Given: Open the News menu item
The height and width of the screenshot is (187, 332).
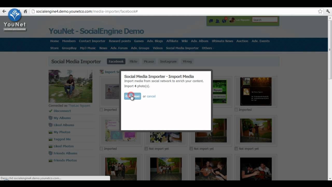Looking at the screenshot, I should point(103,48).
